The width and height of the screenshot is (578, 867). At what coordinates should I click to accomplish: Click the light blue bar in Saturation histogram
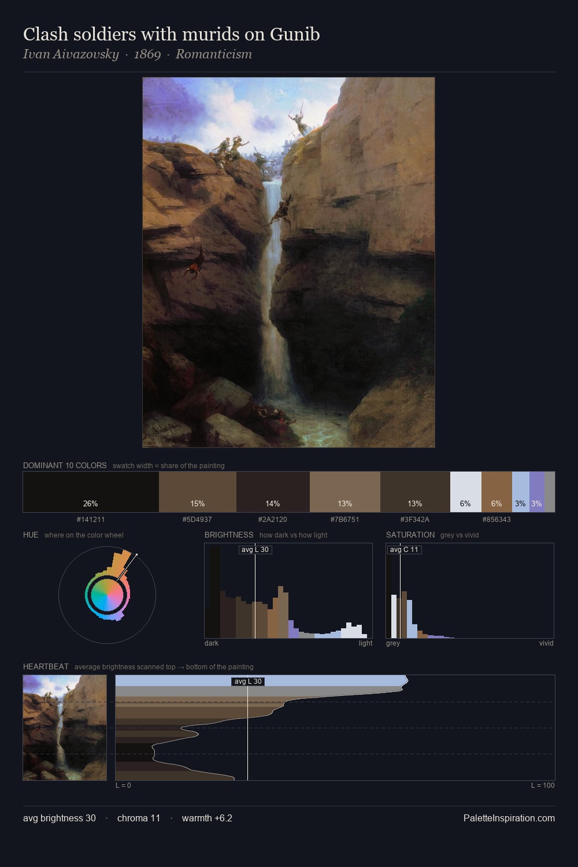[410, 619]
